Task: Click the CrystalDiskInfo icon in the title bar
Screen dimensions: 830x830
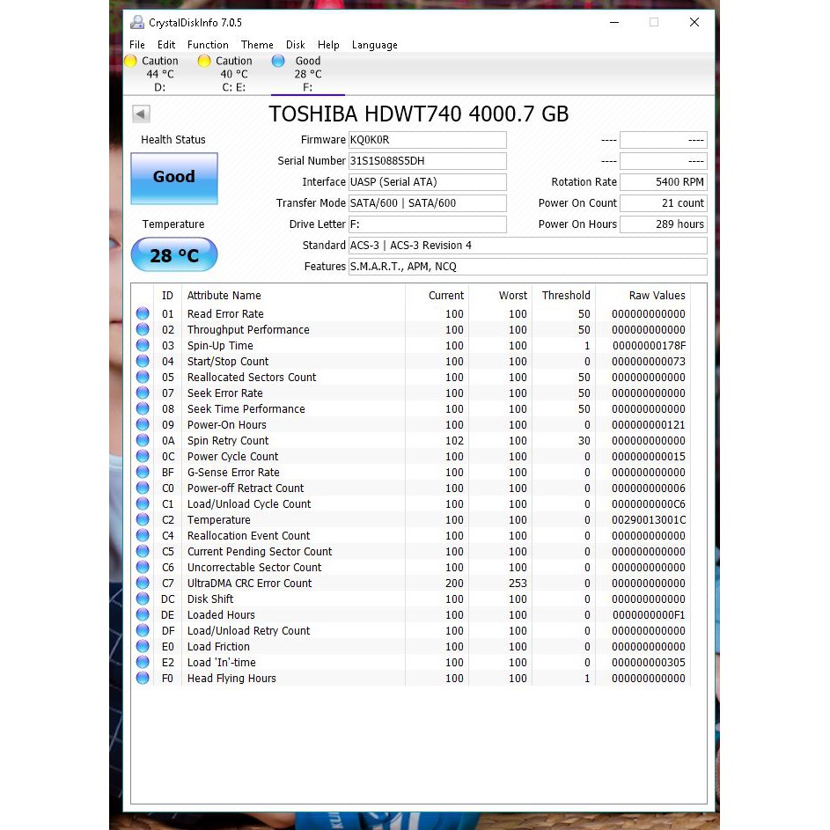Action: (x=136, y=21)
